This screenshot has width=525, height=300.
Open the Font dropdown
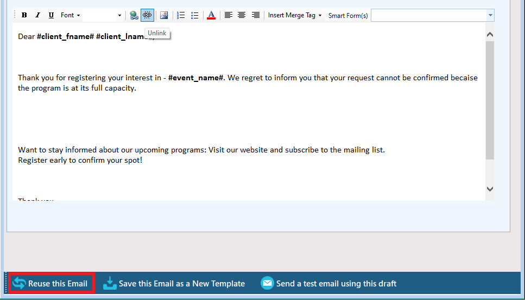pos(70,15)
